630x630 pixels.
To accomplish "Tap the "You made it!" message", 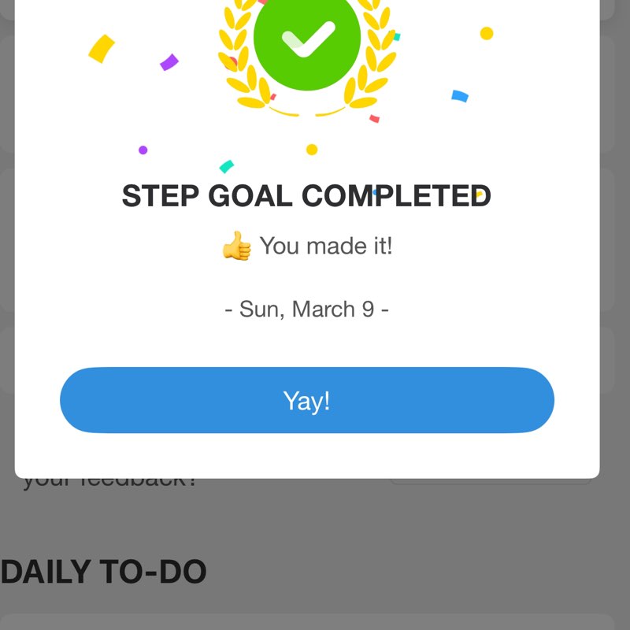I will 325,246.
